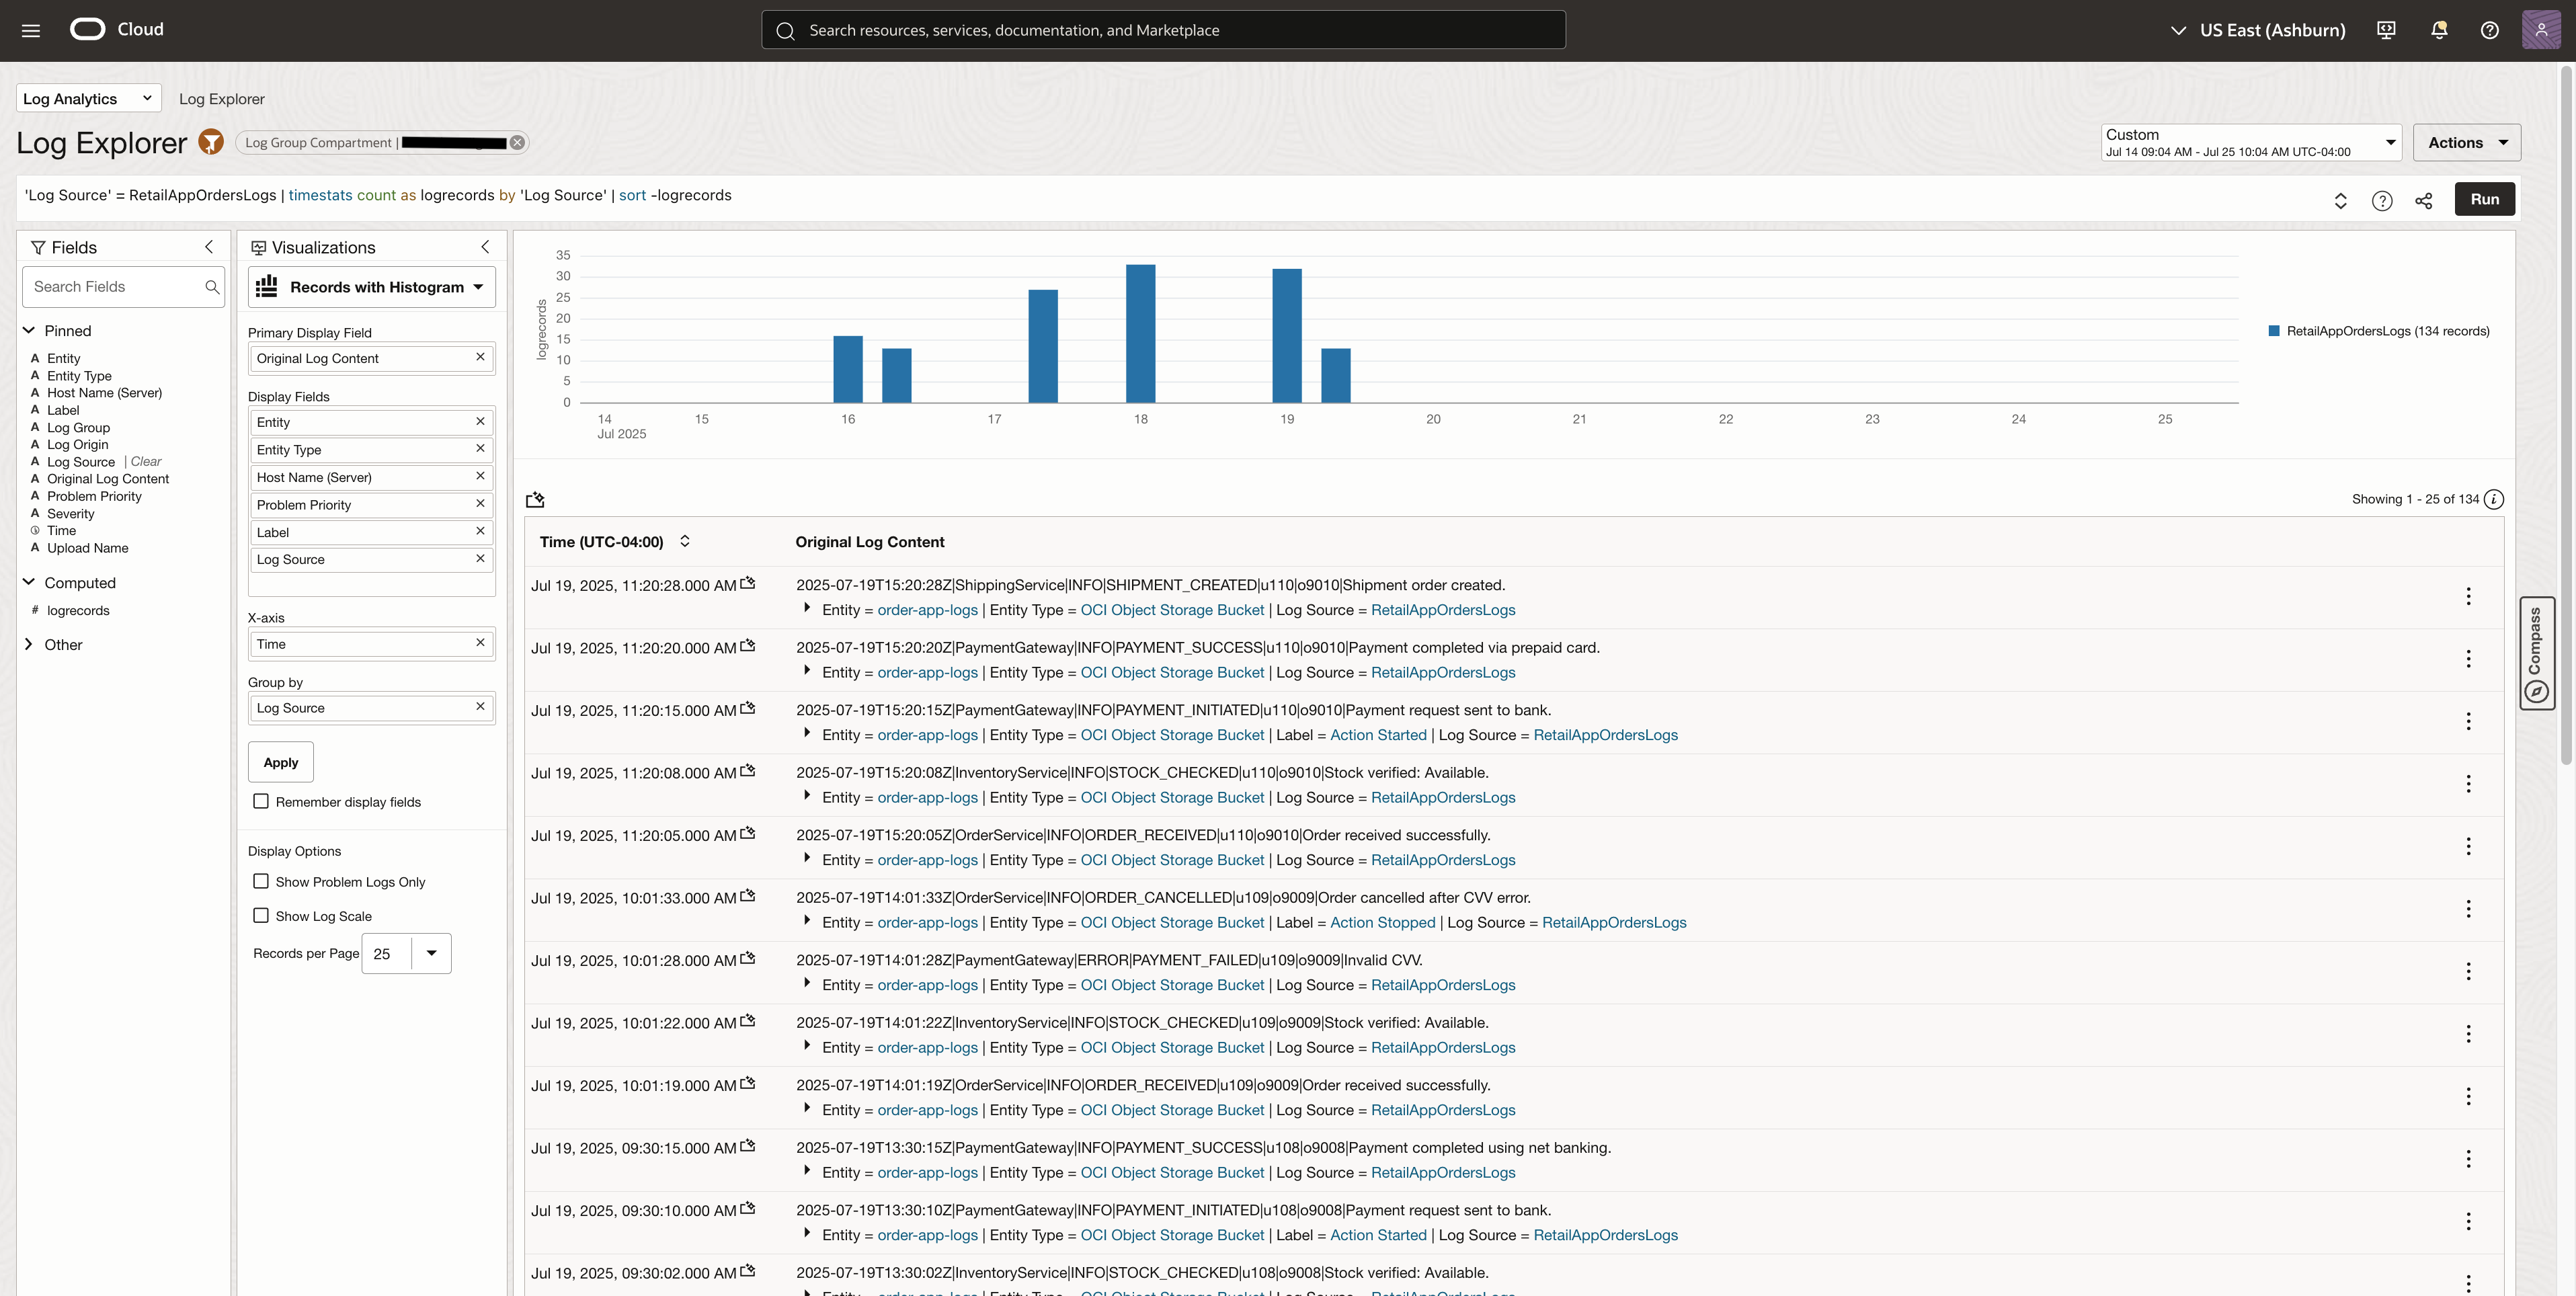Collapse the Fields panel arrow

pyautogui.click(x=209, y=247)
